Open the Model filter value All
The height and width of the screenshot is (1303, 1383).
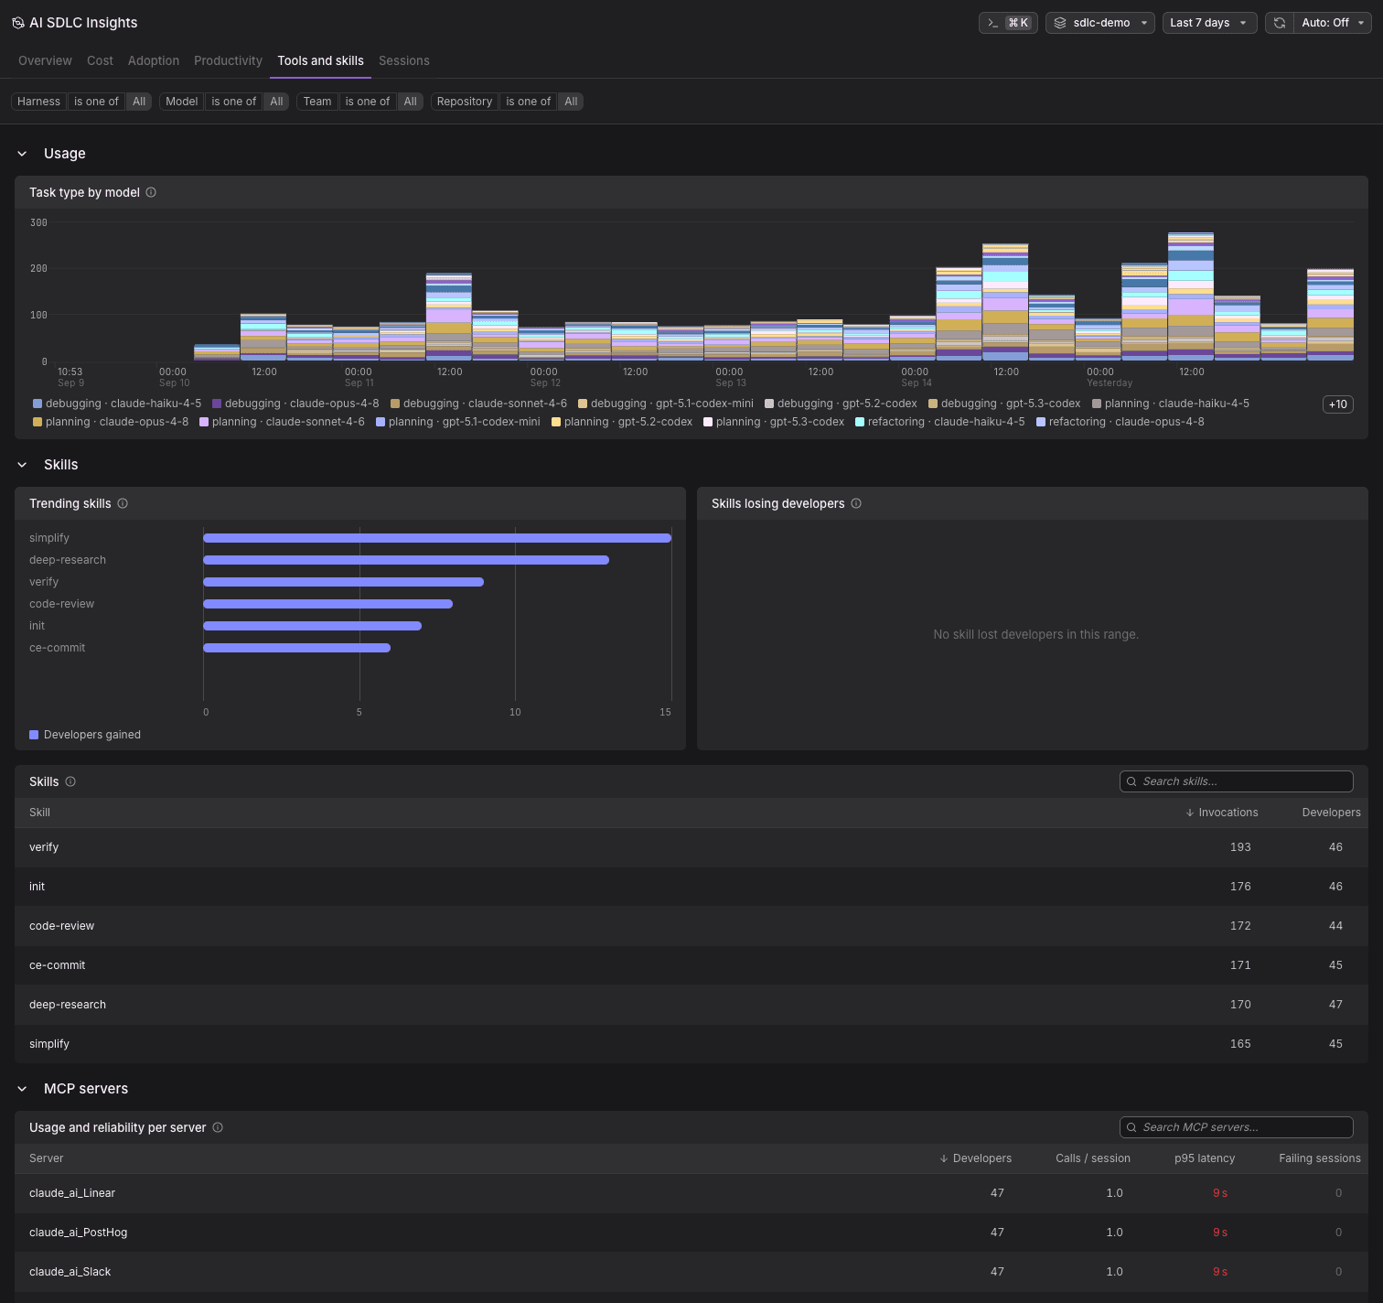(x=276, y=102)
